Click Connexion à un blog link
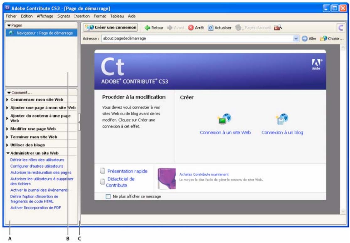Viewport: 350px width, 243px height. (x=283, y=132)
